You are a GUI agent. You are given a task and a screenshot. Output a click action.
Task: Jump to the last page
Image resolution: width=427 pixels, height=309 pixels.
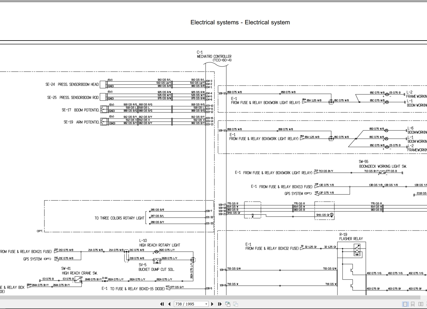point(220,304)
